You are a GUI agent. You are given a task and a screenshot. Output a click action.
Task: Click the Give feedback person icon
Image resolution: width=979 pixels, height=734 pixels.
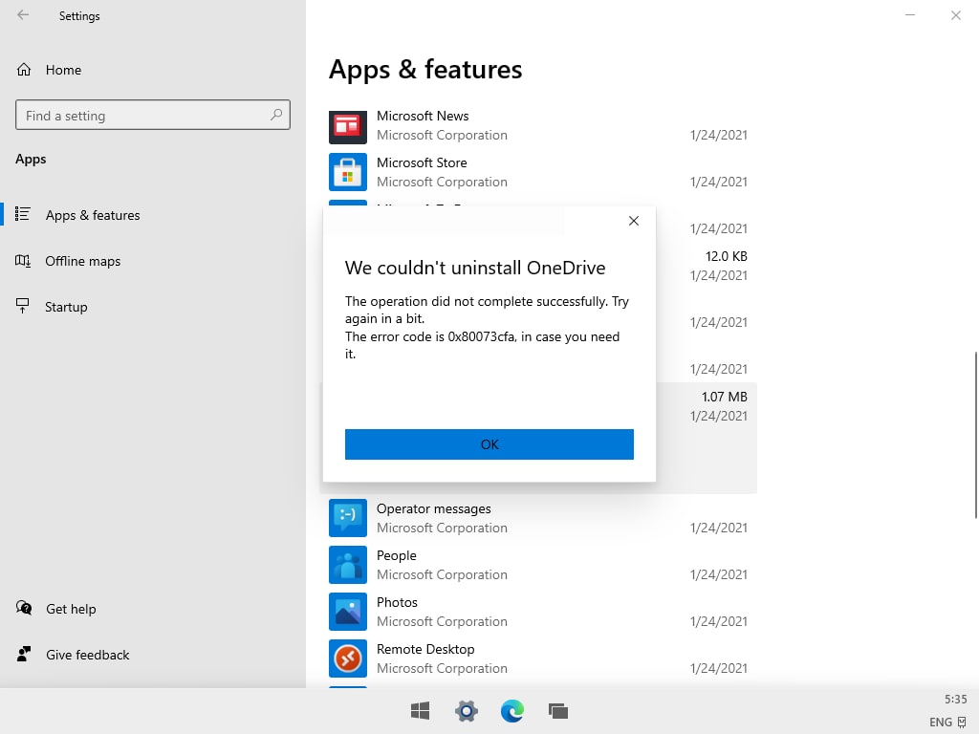pyautogui.click(x=24, y=654)
